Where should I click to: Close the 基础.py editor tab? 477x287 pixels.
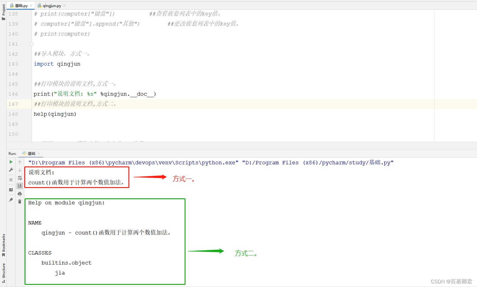(31, 5)
